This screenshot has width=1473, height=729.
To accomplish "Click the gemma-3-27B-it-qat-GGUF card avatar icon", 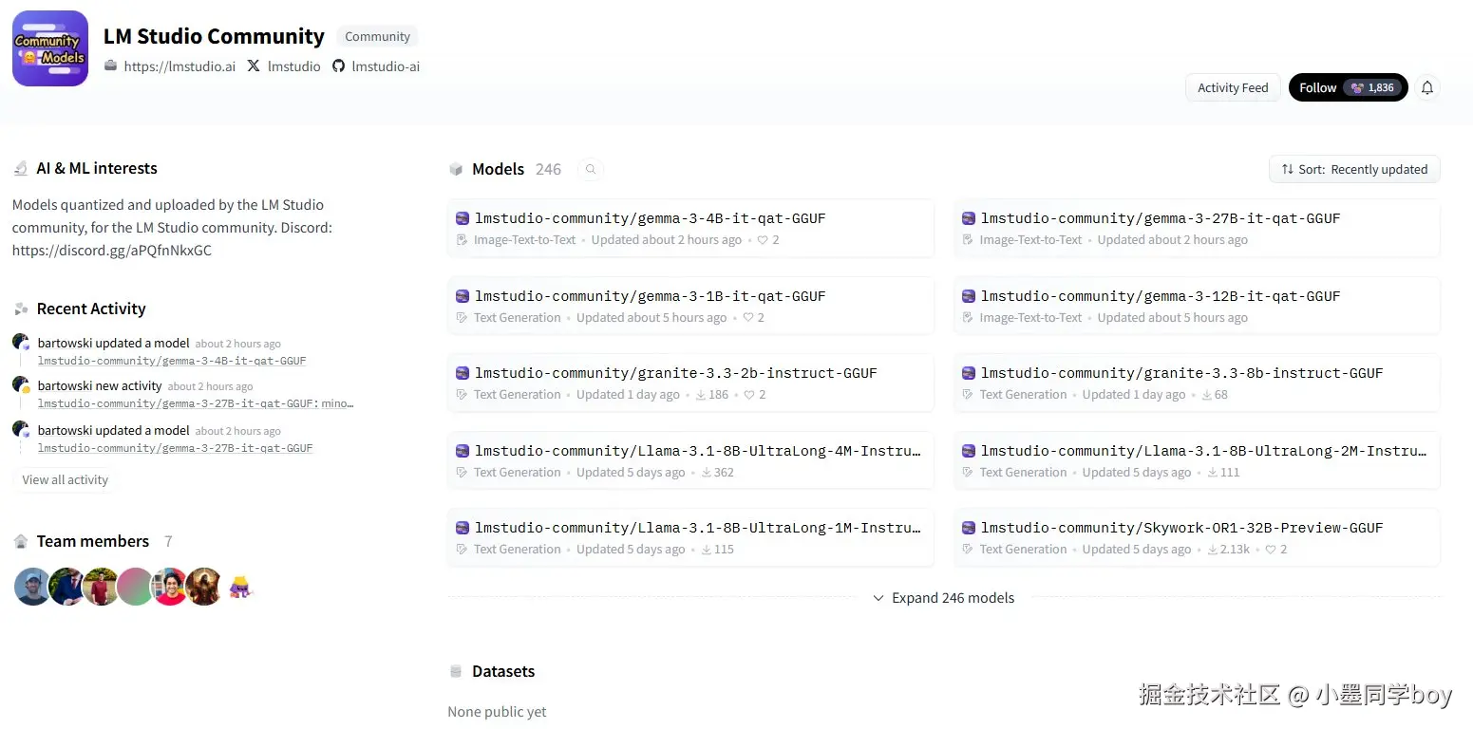I will (x=969, y=218).
